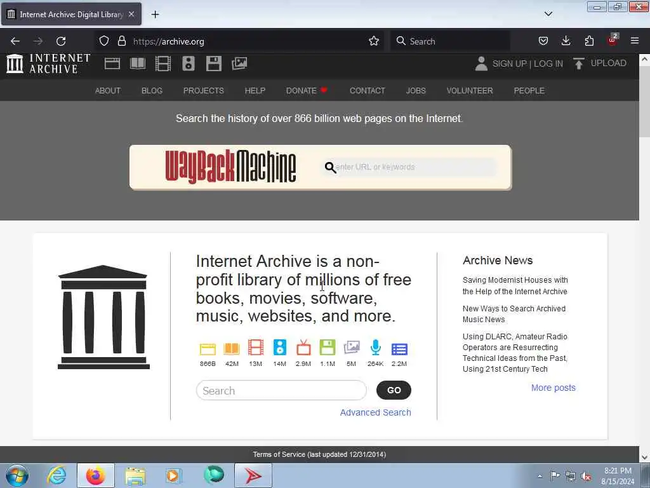Screen dimensions: 650x488
Task: Click the user avatar icon beside Sign Up
Action: pos(481,64)
